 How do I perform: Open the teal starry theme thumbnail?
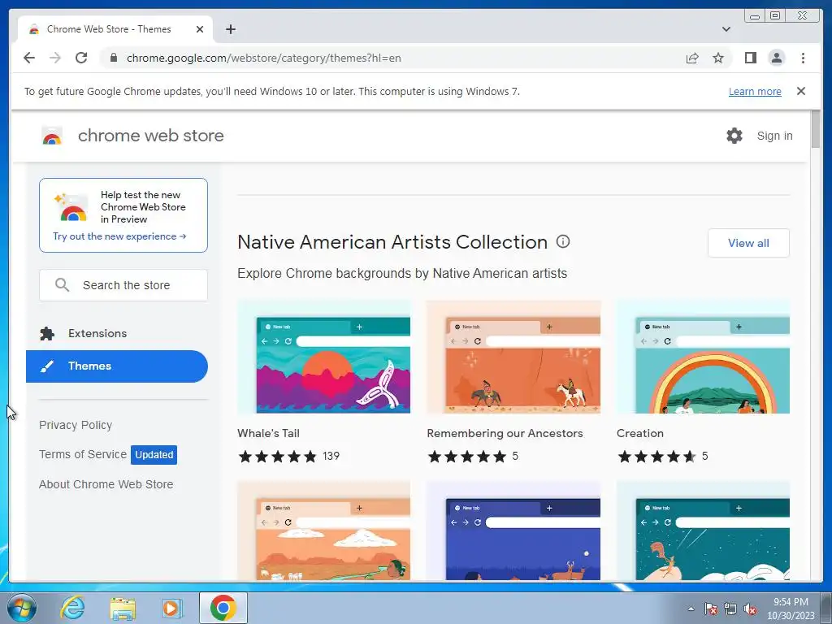(x=703, y=531)
